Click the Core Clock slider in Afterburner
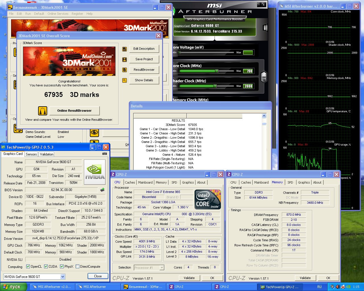This screenshot has height=291, width=364. 206,71
